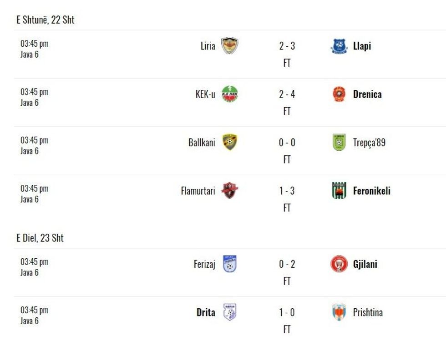The height and width of the screenshot is (350, 446).
Task: Click the Liria club crest icon
Action: pos(229,46)
